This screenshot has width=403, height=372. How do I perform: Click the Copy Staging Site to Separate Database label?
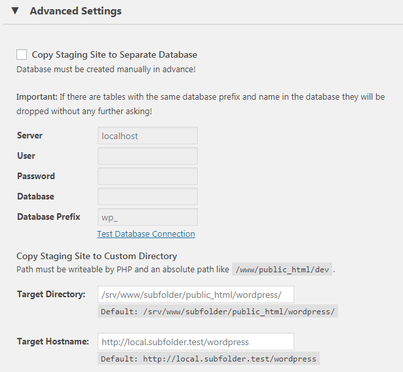(115, 55)
